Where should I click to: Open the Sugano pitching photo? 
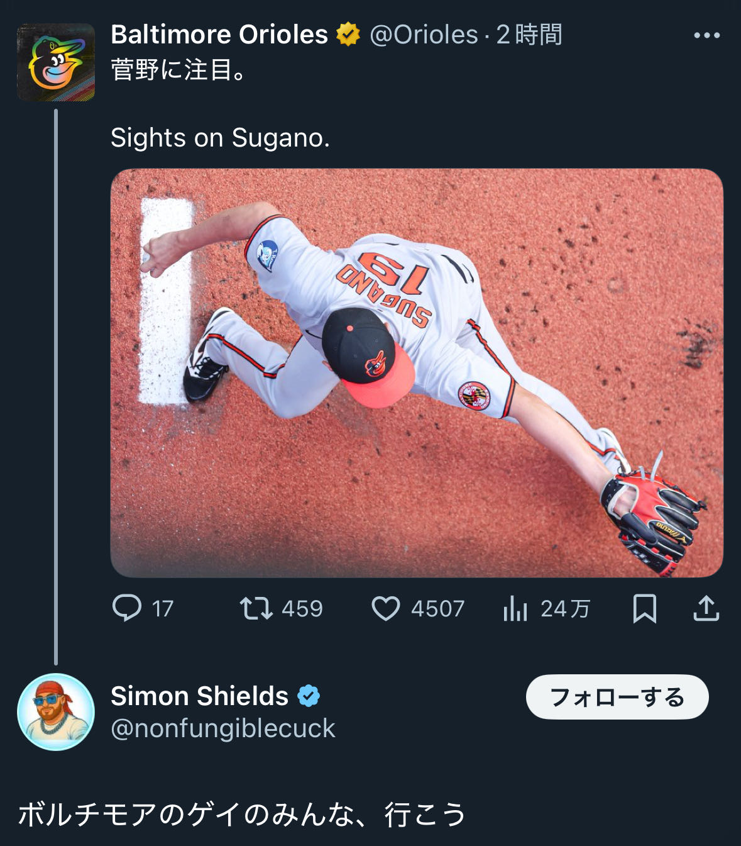tap(416, 372)
